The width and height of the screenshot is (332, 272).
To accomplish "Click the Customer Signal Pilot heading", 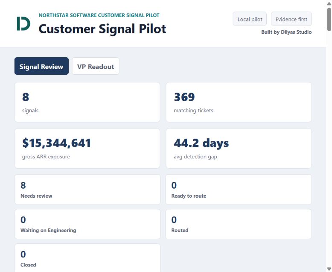I will click(102, 29).
